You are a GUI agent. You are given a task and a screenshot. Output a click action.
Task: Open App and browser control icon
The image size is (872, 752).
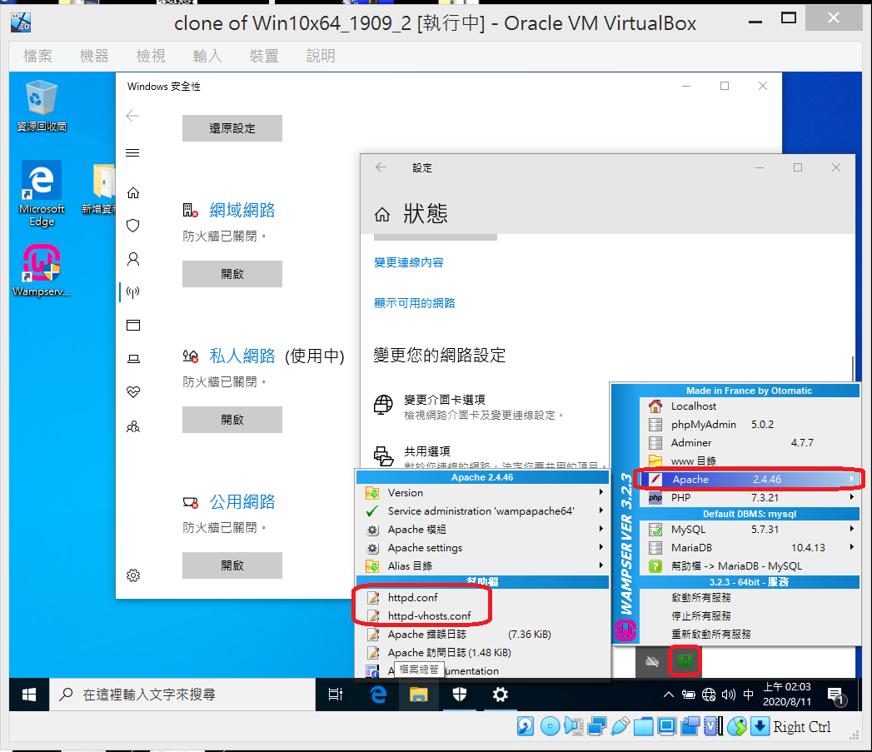[x=133, y=326]
